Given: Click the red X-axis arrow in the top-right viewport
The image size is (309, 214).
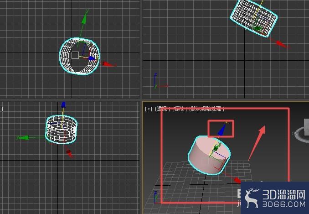Looking at the screenshot, I should 282,44.
